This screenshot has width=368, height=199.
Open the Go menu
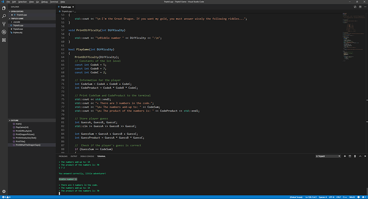[37, 2]
